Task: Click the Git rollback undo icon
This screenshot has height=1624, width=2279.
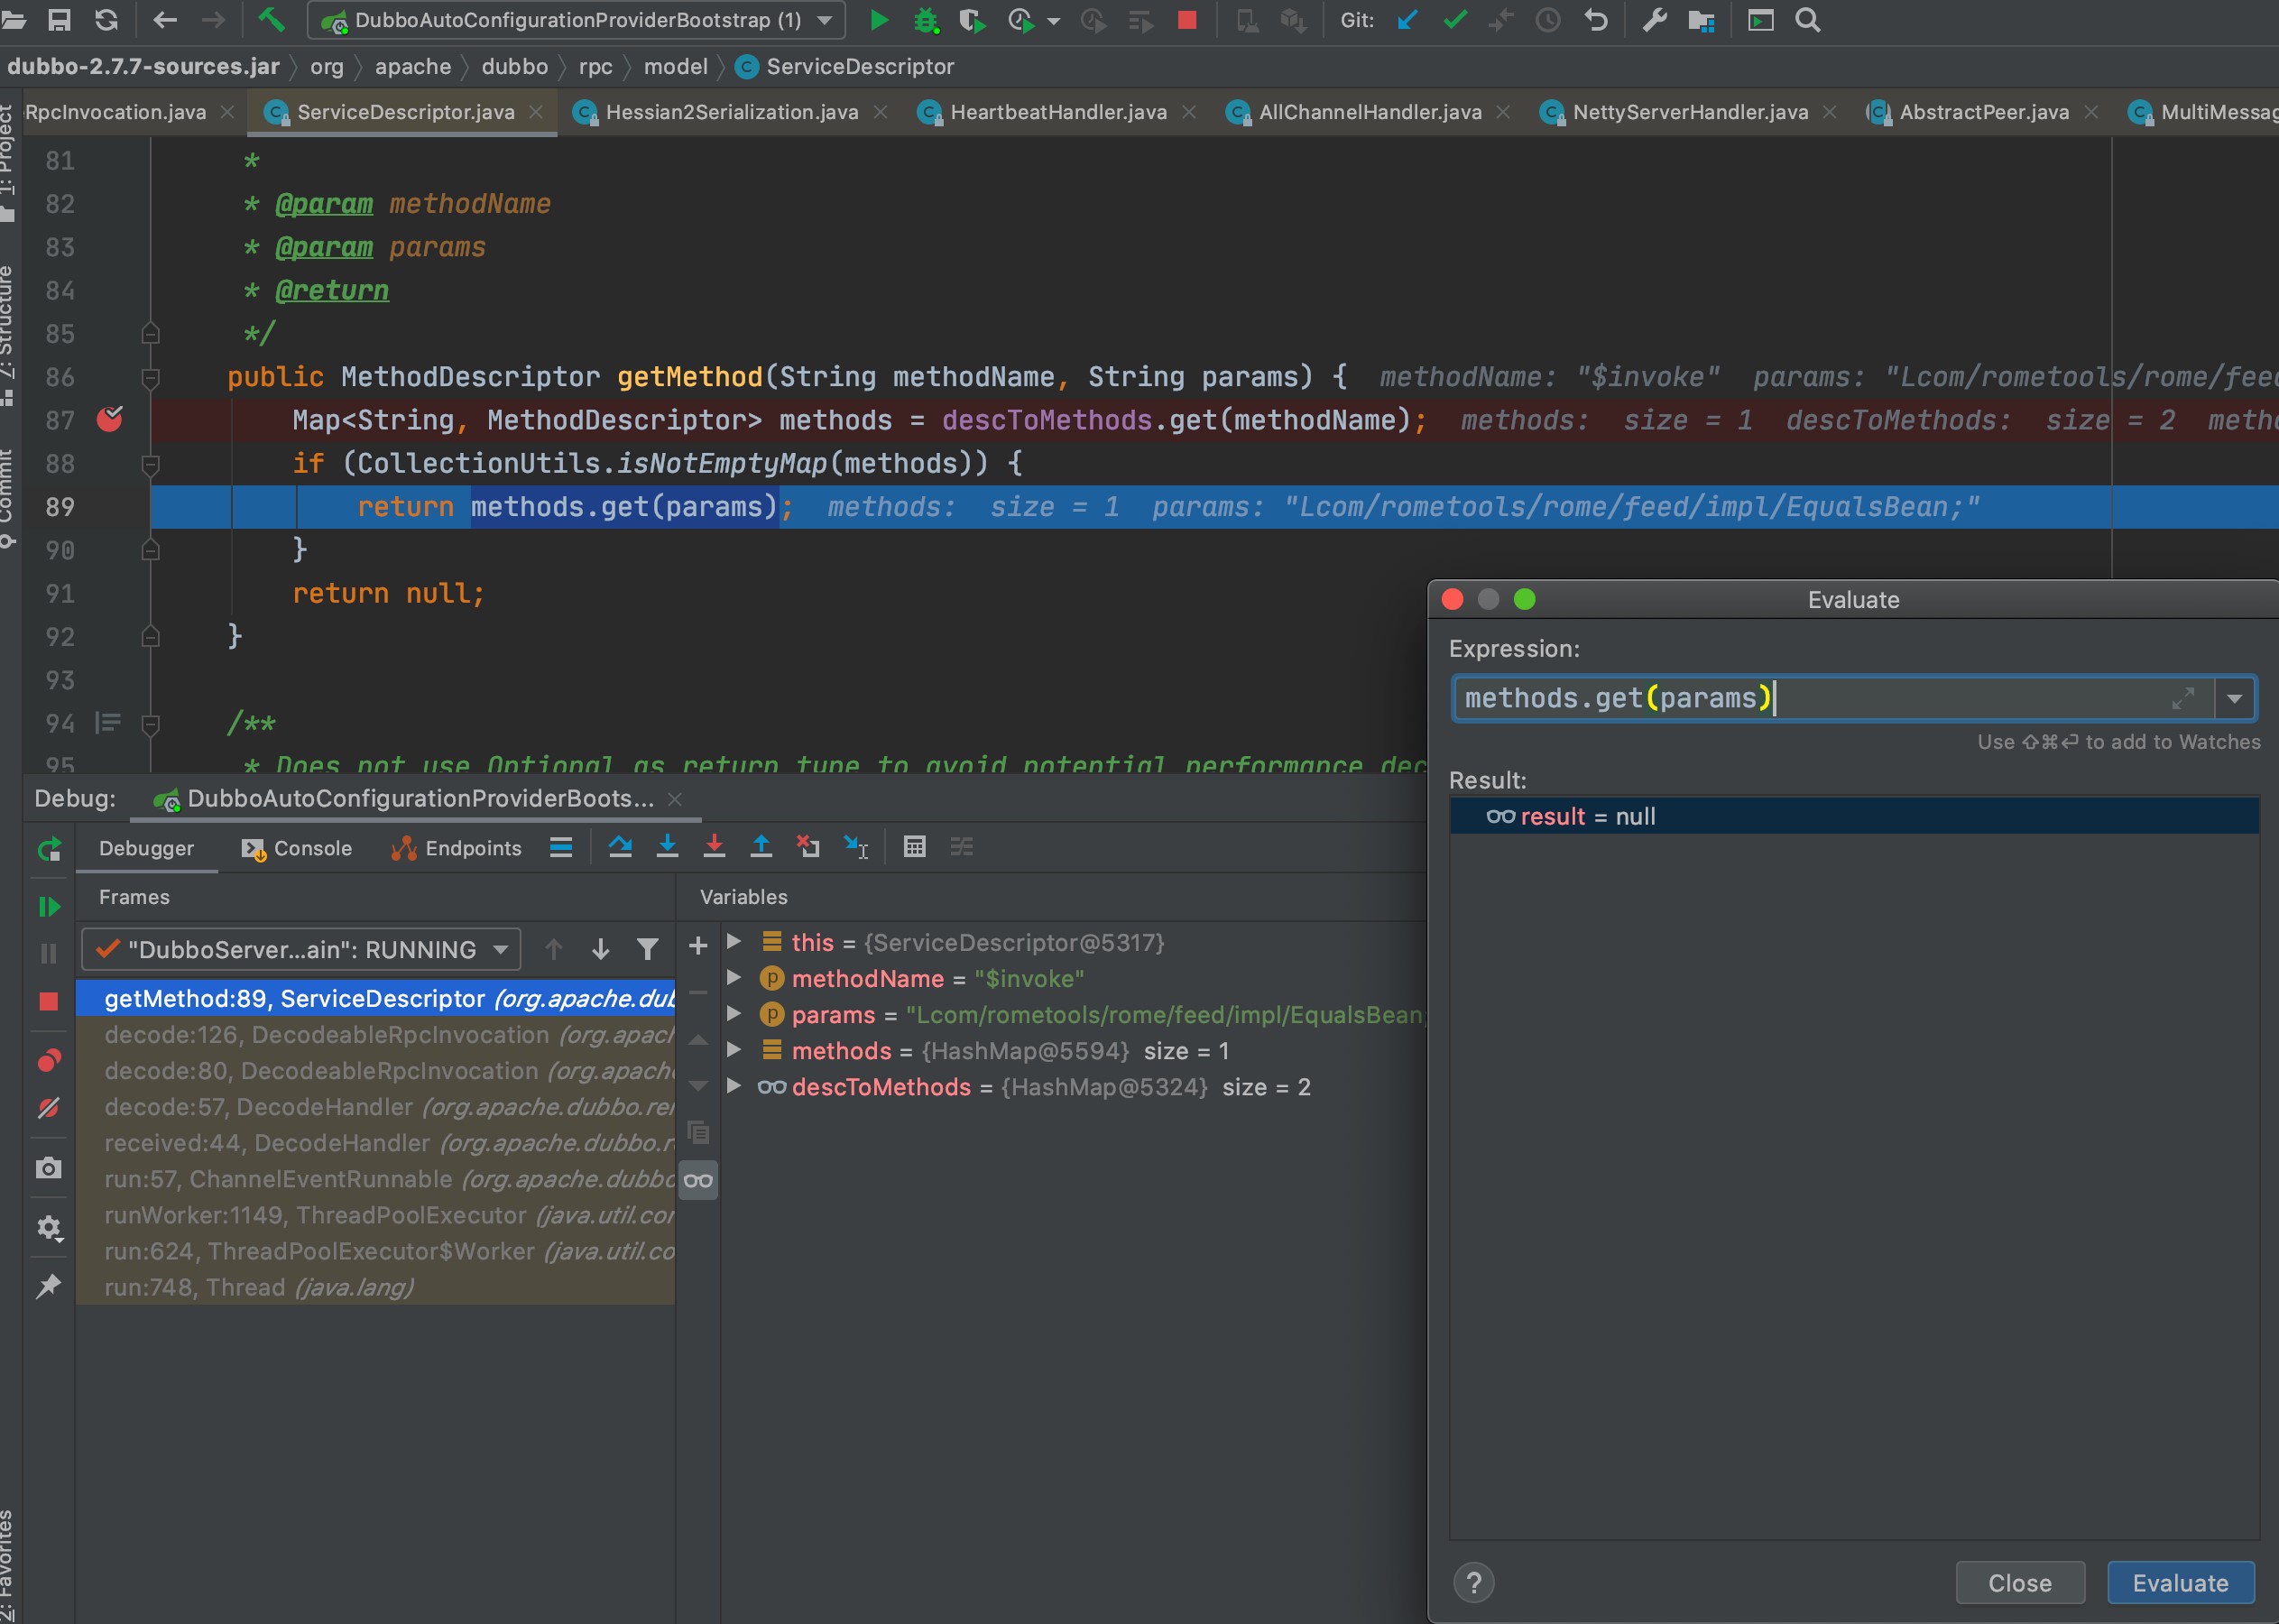Action: [x=1597, y=20]
